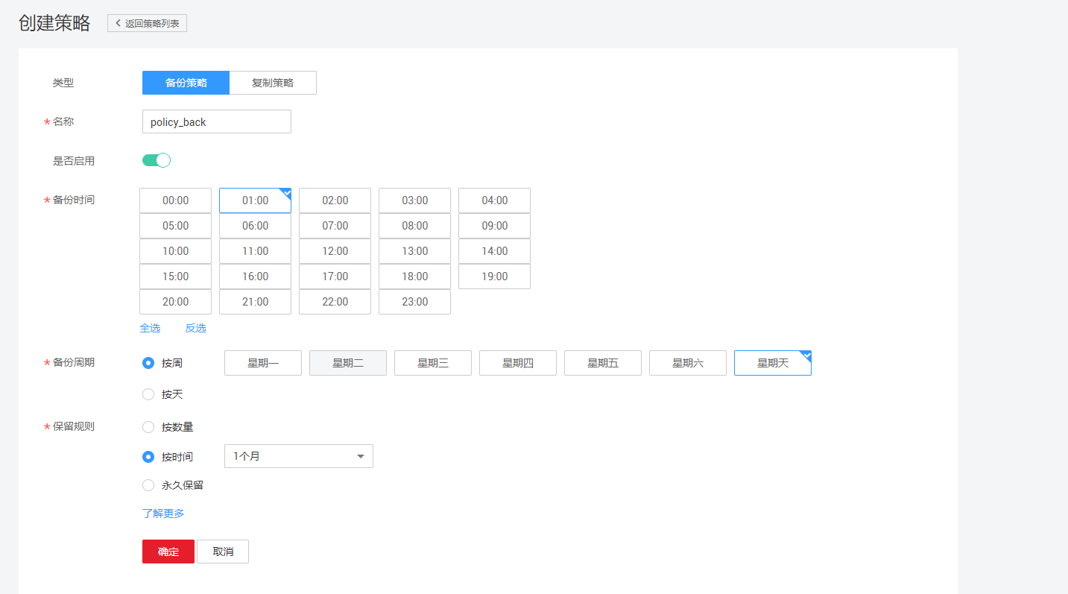Select 星期六 as backup day
The width and height of the screenshot is (1068, 594).
[x=688, y=363]
